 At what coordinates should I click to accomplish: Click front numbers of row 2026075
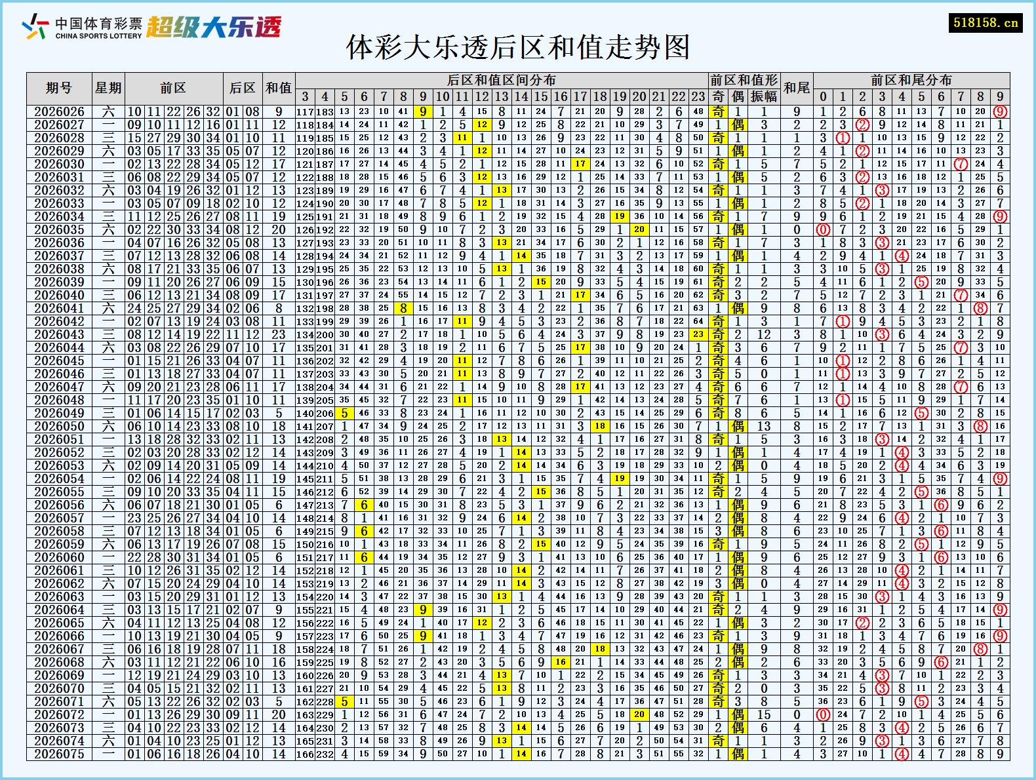pyautogui.click(x=174, y=754)
